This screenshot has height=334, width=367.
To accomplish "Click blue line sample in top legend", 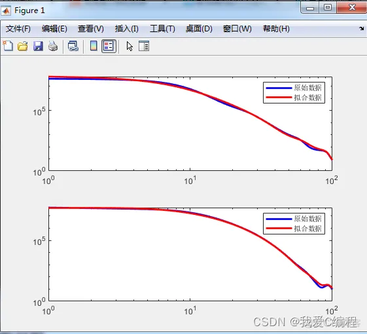I will coord(279,88).
